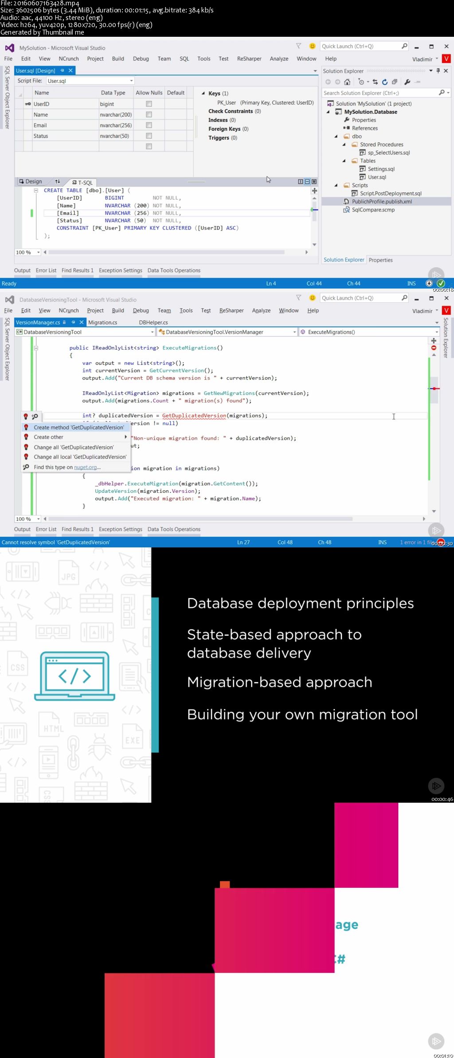This screenshot has width=454, height=1058.
Task: Click user avatar V badge in MySolution window
Action: (x=446, y=59)
